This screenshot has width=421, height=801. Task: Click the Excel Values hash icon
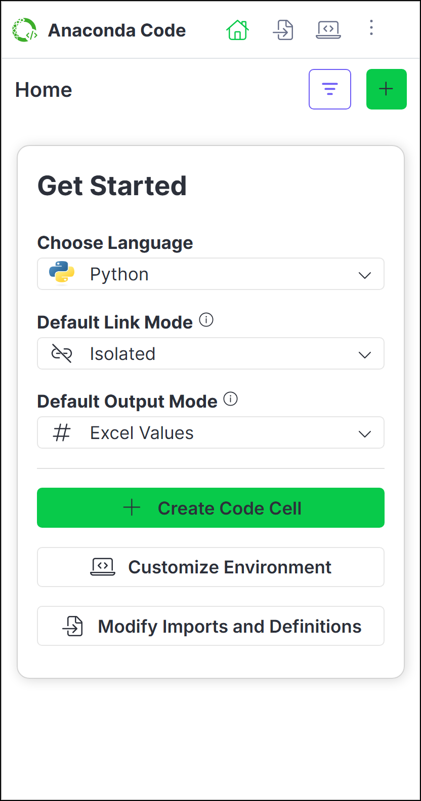(62, 433)
